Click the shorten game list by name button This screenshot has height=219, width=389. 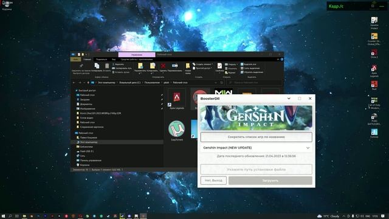pos(256,137)
